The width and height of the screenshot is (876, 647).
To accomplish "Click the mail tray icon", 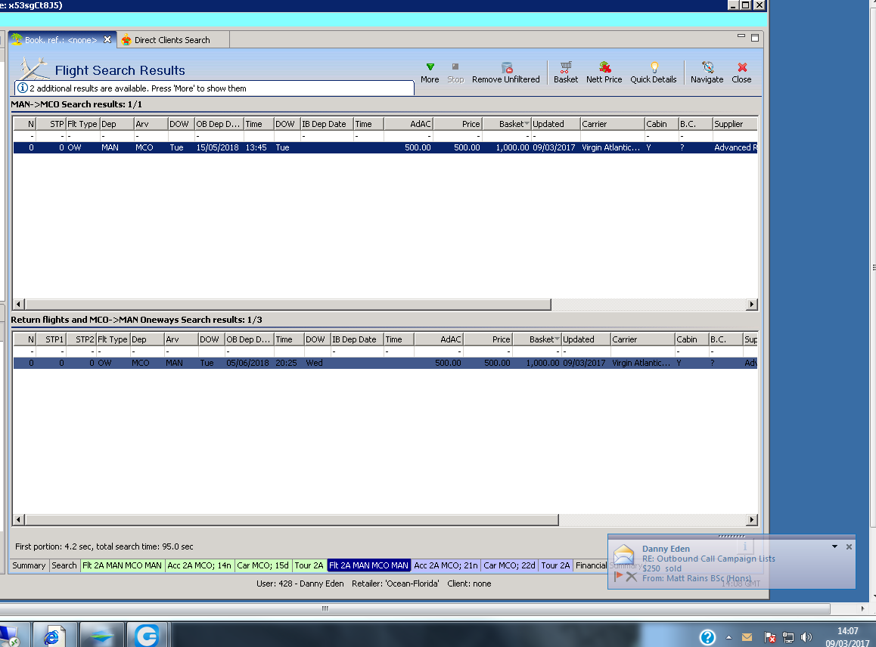I will [747, 637].
